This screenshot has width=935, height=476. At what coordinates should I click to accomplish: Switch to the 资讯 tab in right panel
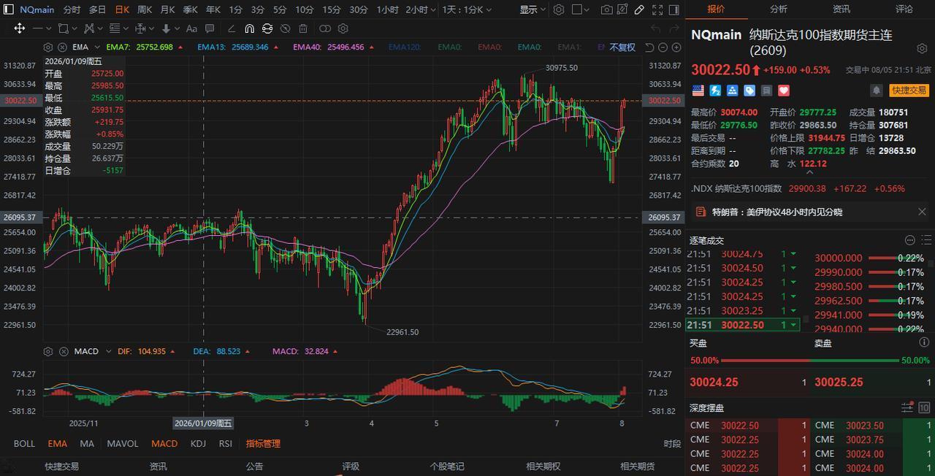[841, 9]
